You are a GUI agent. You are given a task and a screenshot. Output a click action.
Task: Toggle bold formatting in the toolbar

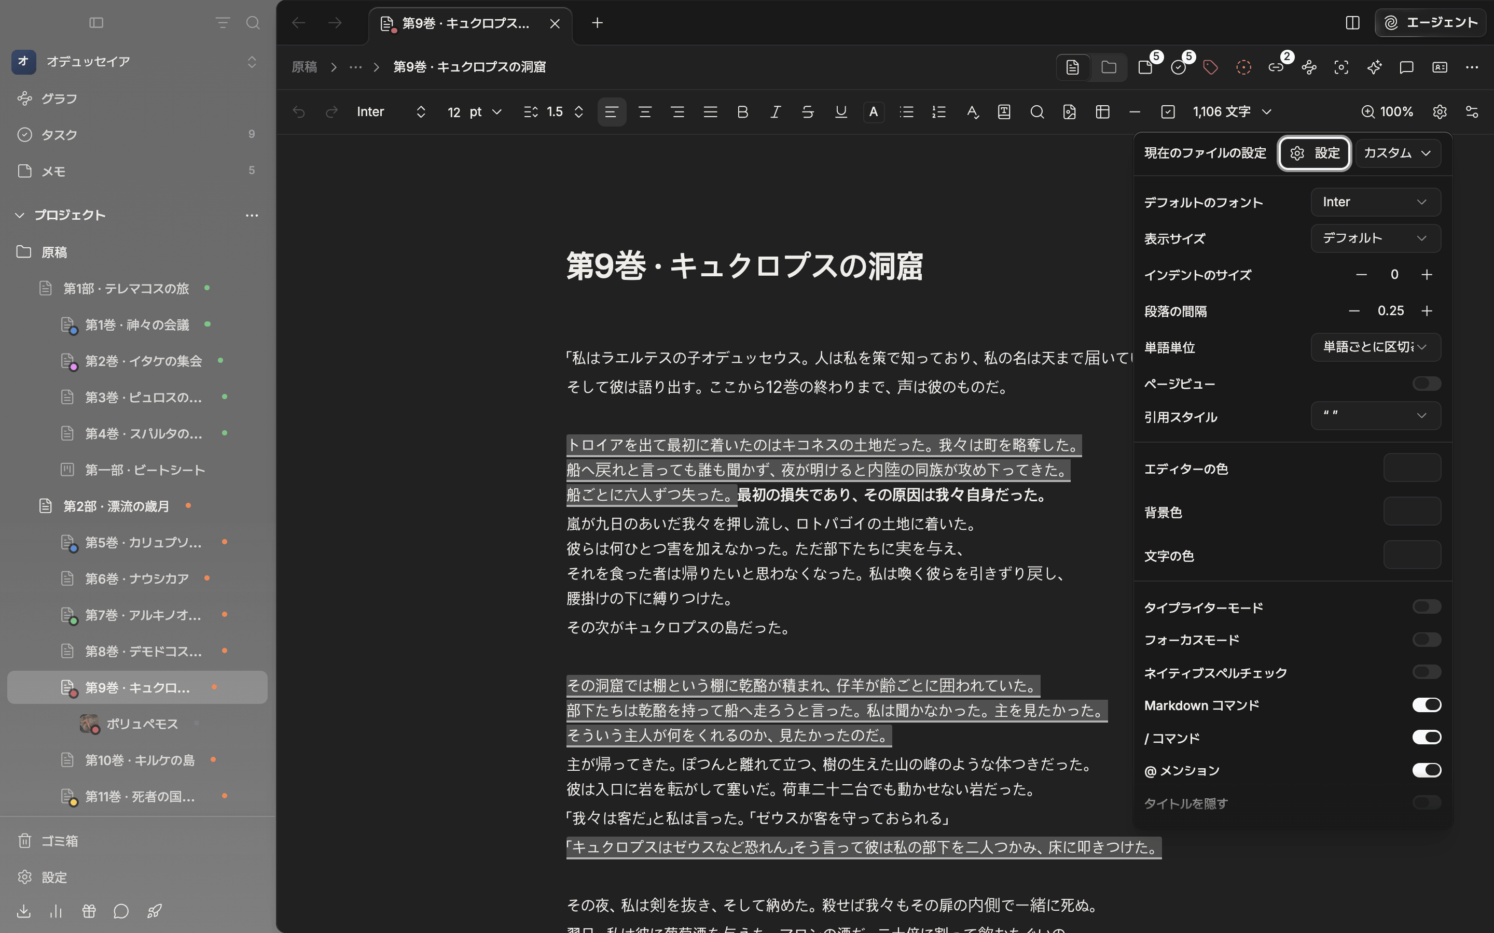(743, 111)
